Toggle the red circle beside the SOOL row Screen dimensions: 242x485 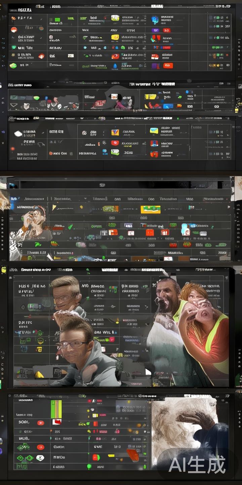41,423
